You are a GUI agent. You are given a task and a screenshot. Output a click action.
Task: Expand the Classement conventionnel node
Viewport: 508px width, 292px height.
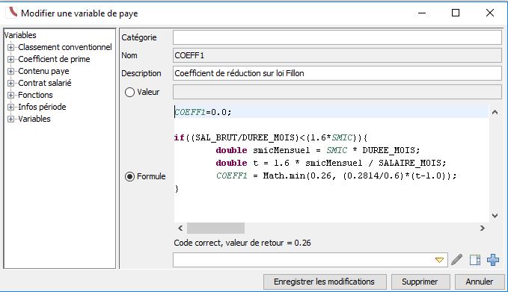[10, 47]
